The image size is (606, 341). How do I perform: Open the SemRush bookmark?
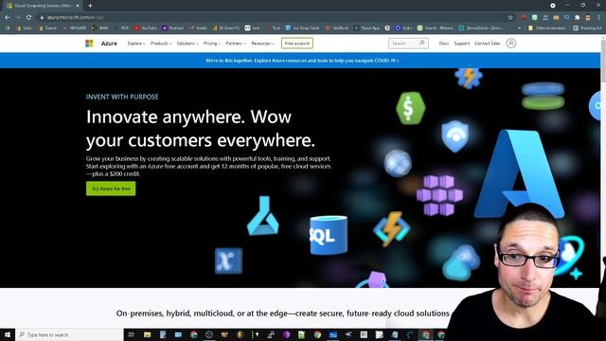pos(337,27)
